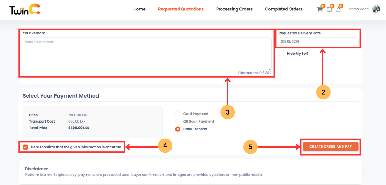Image resolution: width=386 pixels, height=185 pixels.
Task: Open Completed Orders section
Action: [x=283, y=9]
